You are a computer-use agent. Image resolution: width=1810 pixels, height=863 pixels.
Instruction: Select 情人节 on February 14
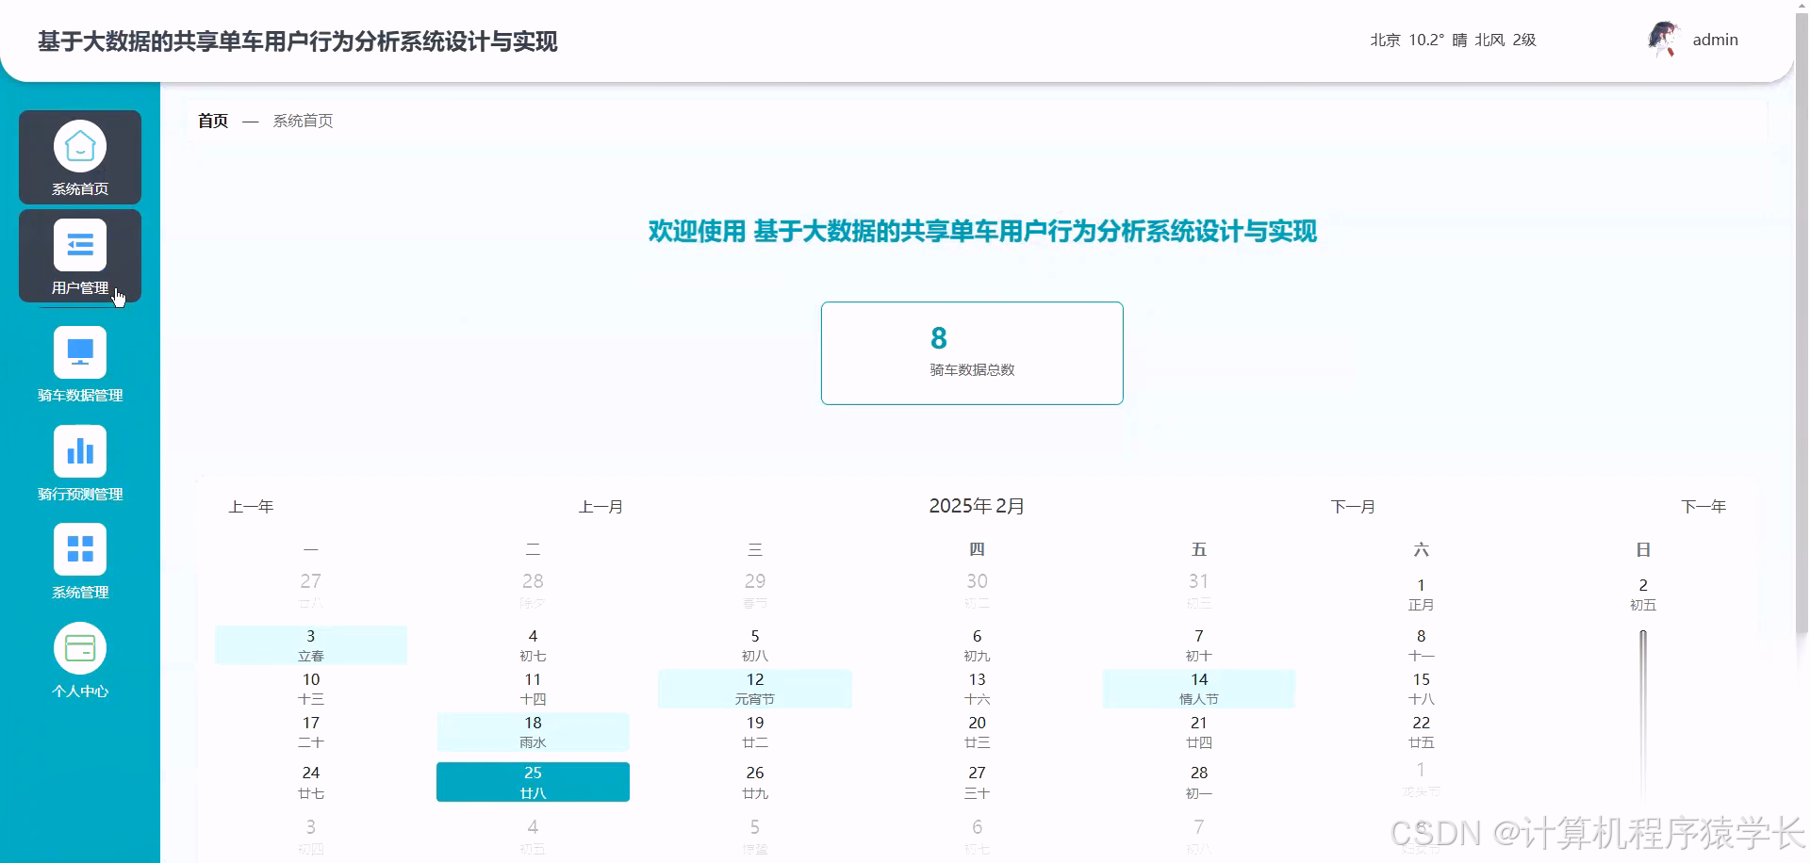tap(1198, 689)
